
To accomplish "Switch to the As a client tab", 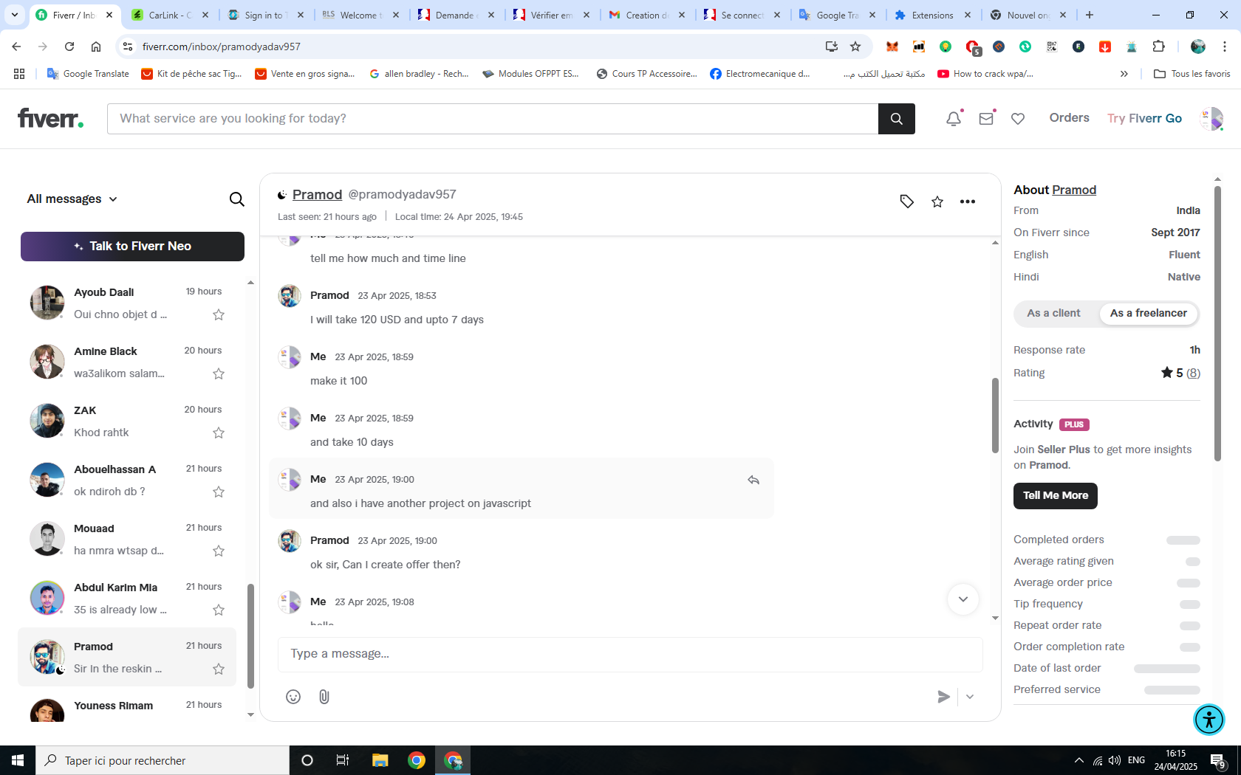I will (x=1053, y=313).
